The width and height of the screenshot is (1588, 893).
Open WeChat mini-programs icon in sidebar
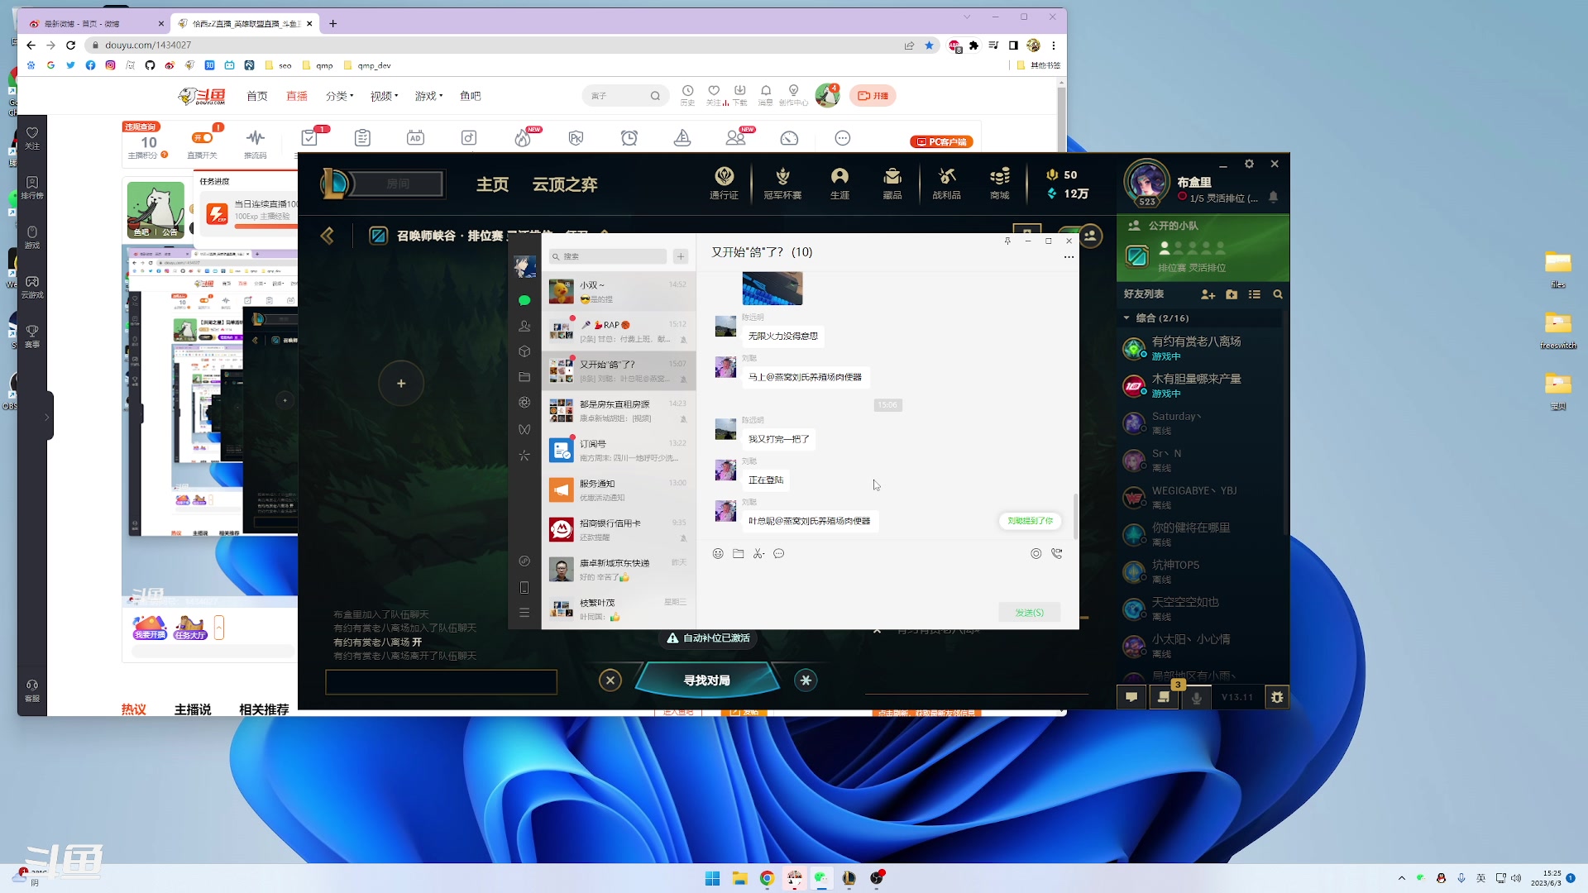click(x=524, y=561)
